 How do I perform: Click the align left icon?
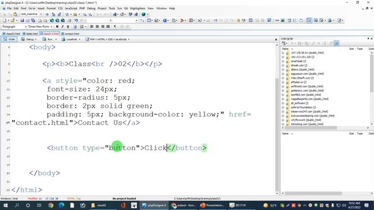(x=92, y=27)
